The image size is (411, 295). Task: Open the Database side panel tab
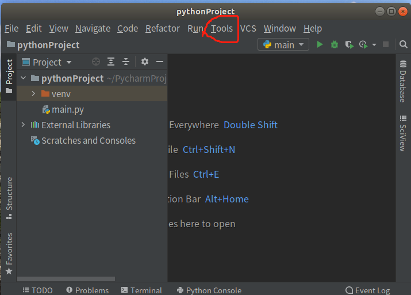[x=403, y=81]
